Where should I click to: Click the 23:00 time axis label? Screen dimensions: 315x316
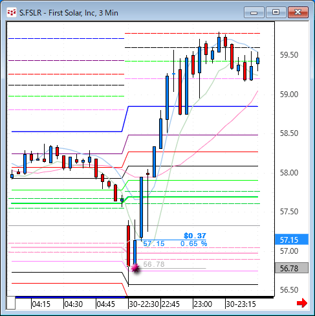pyautogui.click(x=202, y=304)
